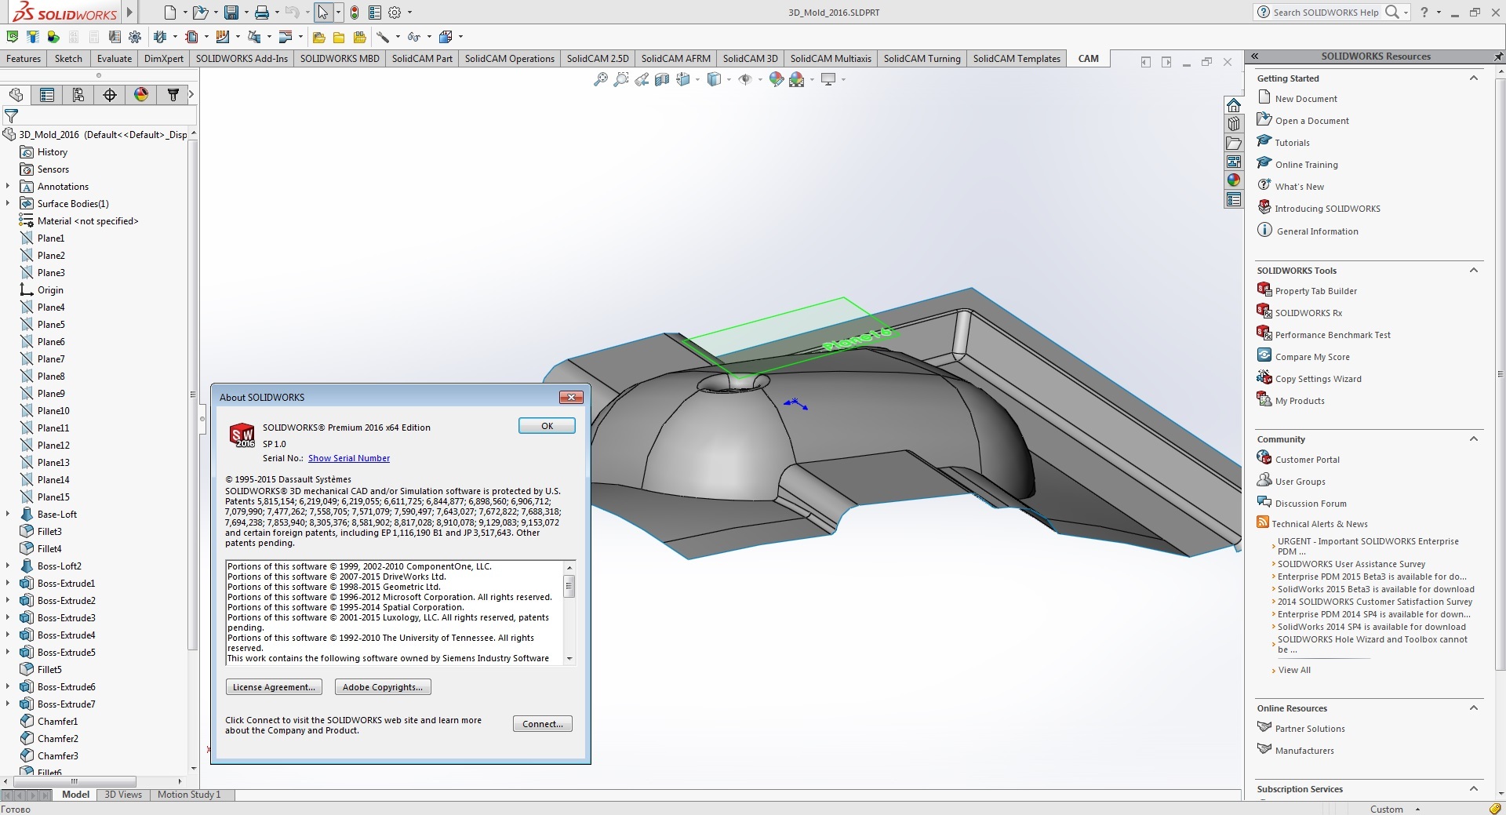Select Chamfer2 in the feature tree
This screenshot has height=815, width=1506.
coord(57,739)
